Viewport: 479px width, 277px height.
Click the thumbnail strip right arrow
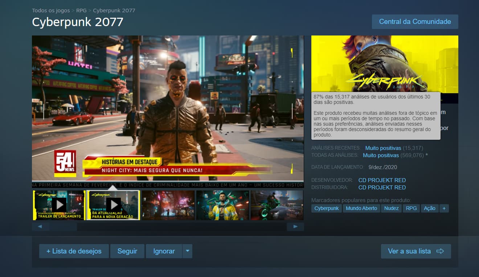[295, 227]
